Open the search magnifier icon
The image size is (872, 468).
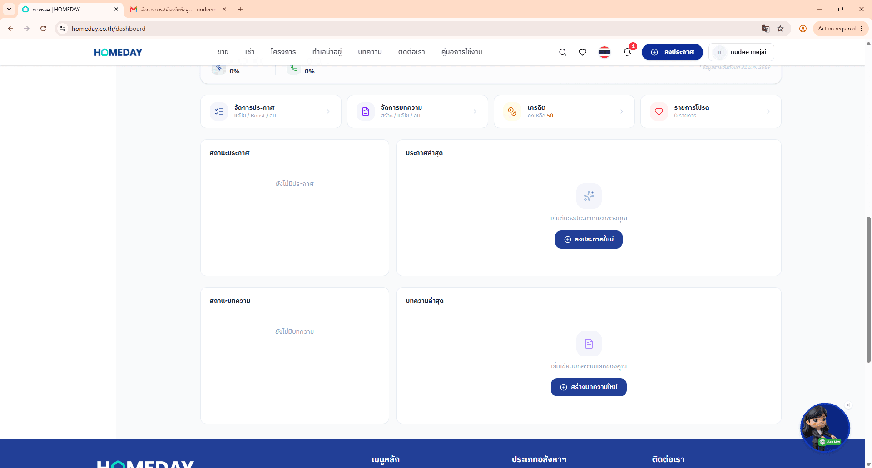[563, 52]
